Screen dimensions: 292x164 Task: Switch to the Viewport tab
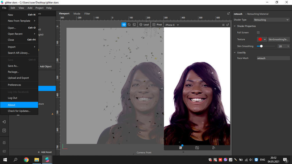pos(64,14)
